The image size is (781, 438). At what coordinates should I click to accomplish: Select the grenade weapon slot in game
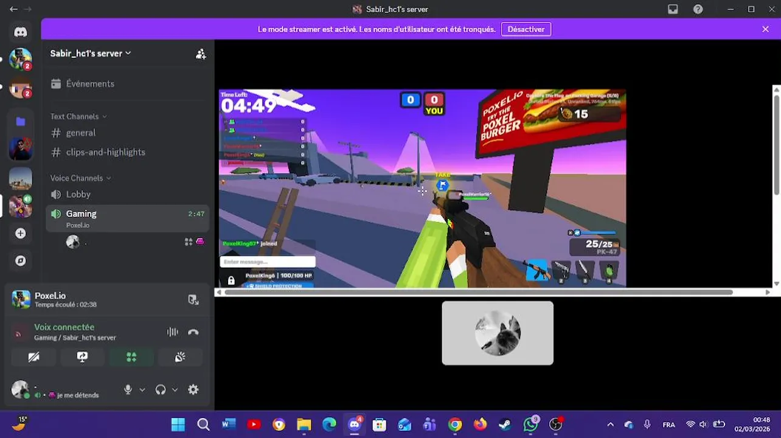610,271
